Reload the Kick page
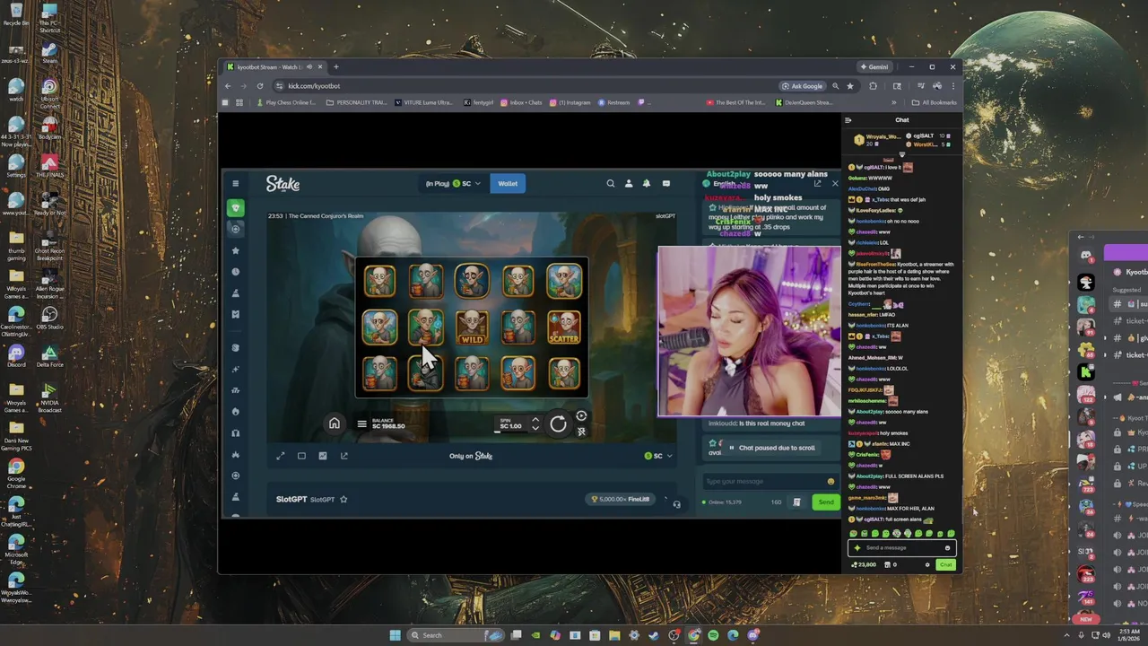 click(x=260, y=86)
